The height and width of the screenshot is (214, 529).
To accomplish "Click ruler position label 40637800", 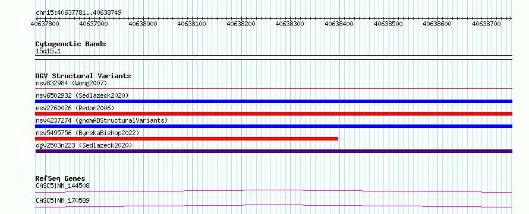I will pos(45,24).
